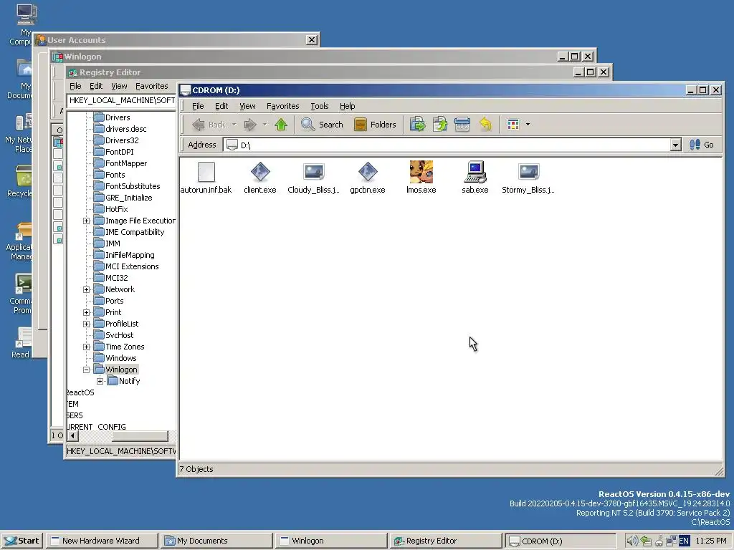The image size is (734, 550).
Task: Click the Delete (shredder) toolbar icon
Action: click(462, 125)
